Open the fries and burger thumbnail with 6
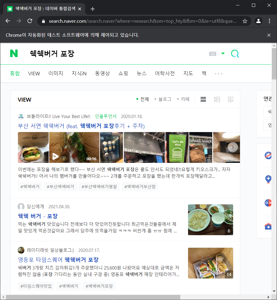The image size is (277, 300). (x=210, y=220)
